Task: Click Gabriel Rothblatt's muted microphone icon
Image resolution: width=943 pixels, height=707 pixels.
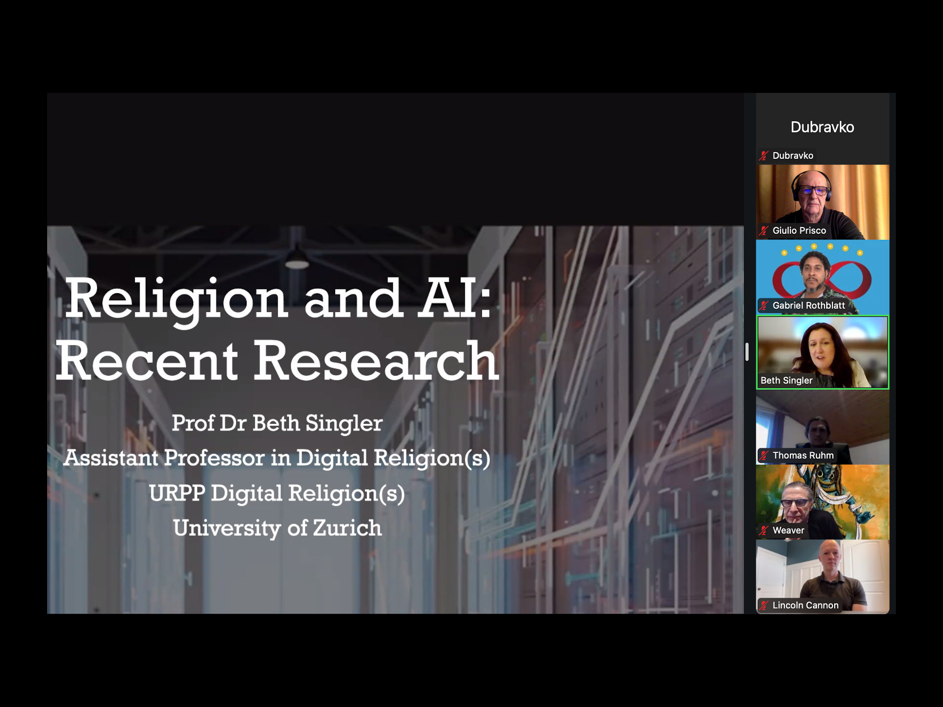Action: 764,305
